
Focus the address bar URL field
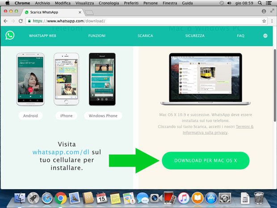click(x=147, y=21)
